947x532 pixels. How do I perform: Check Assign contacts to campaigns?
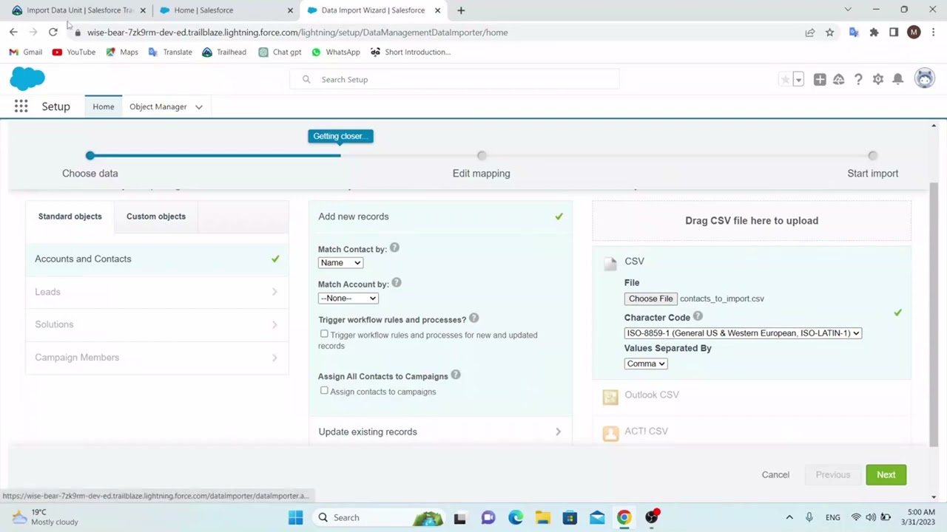click(324, 391)
